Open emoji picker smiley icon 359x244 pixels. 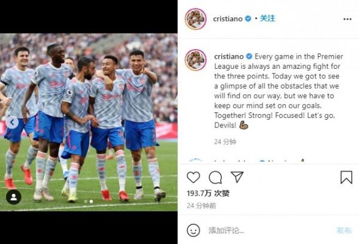[x=193, y=230]
